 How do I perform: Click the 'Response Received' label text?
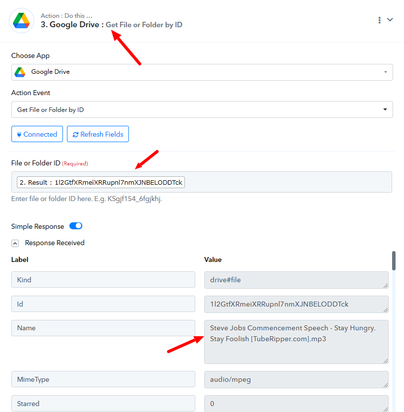[x=55, y=243]
